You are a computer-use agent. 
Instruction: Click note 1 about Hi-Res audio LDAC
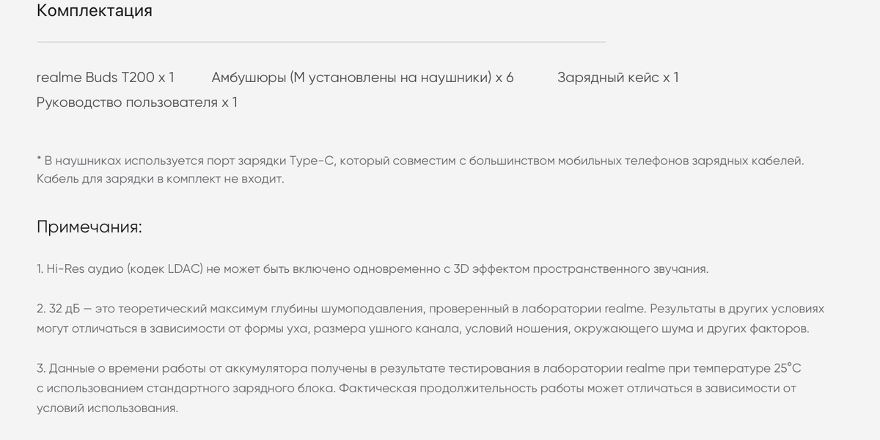[373, 268]
